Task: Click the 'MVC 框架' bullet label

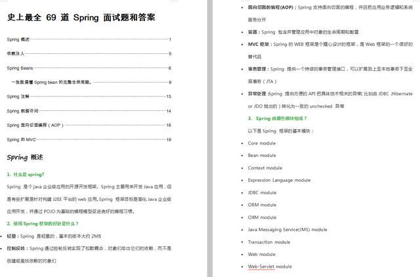Action: point(259,44)
